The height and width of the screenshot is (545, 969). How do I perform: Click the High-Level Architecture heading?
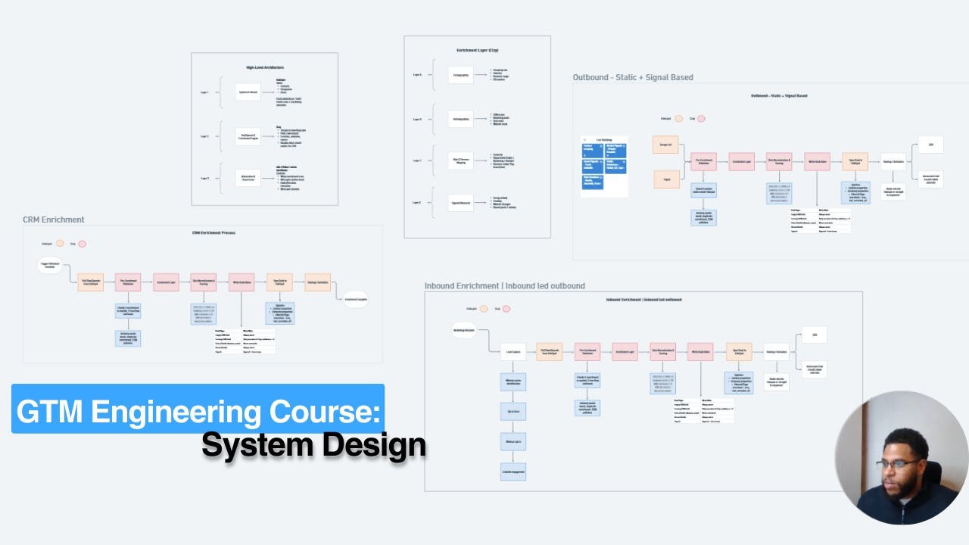[x=265, y=67]
